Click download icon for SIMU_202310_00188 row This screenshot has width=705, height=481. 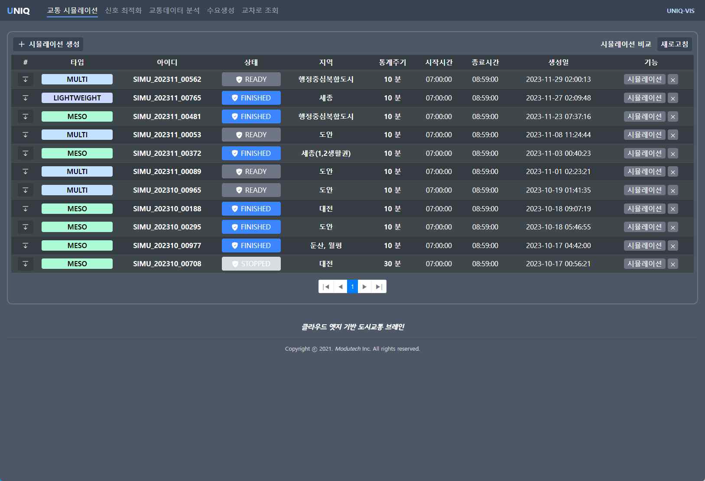tap(26, 209)
